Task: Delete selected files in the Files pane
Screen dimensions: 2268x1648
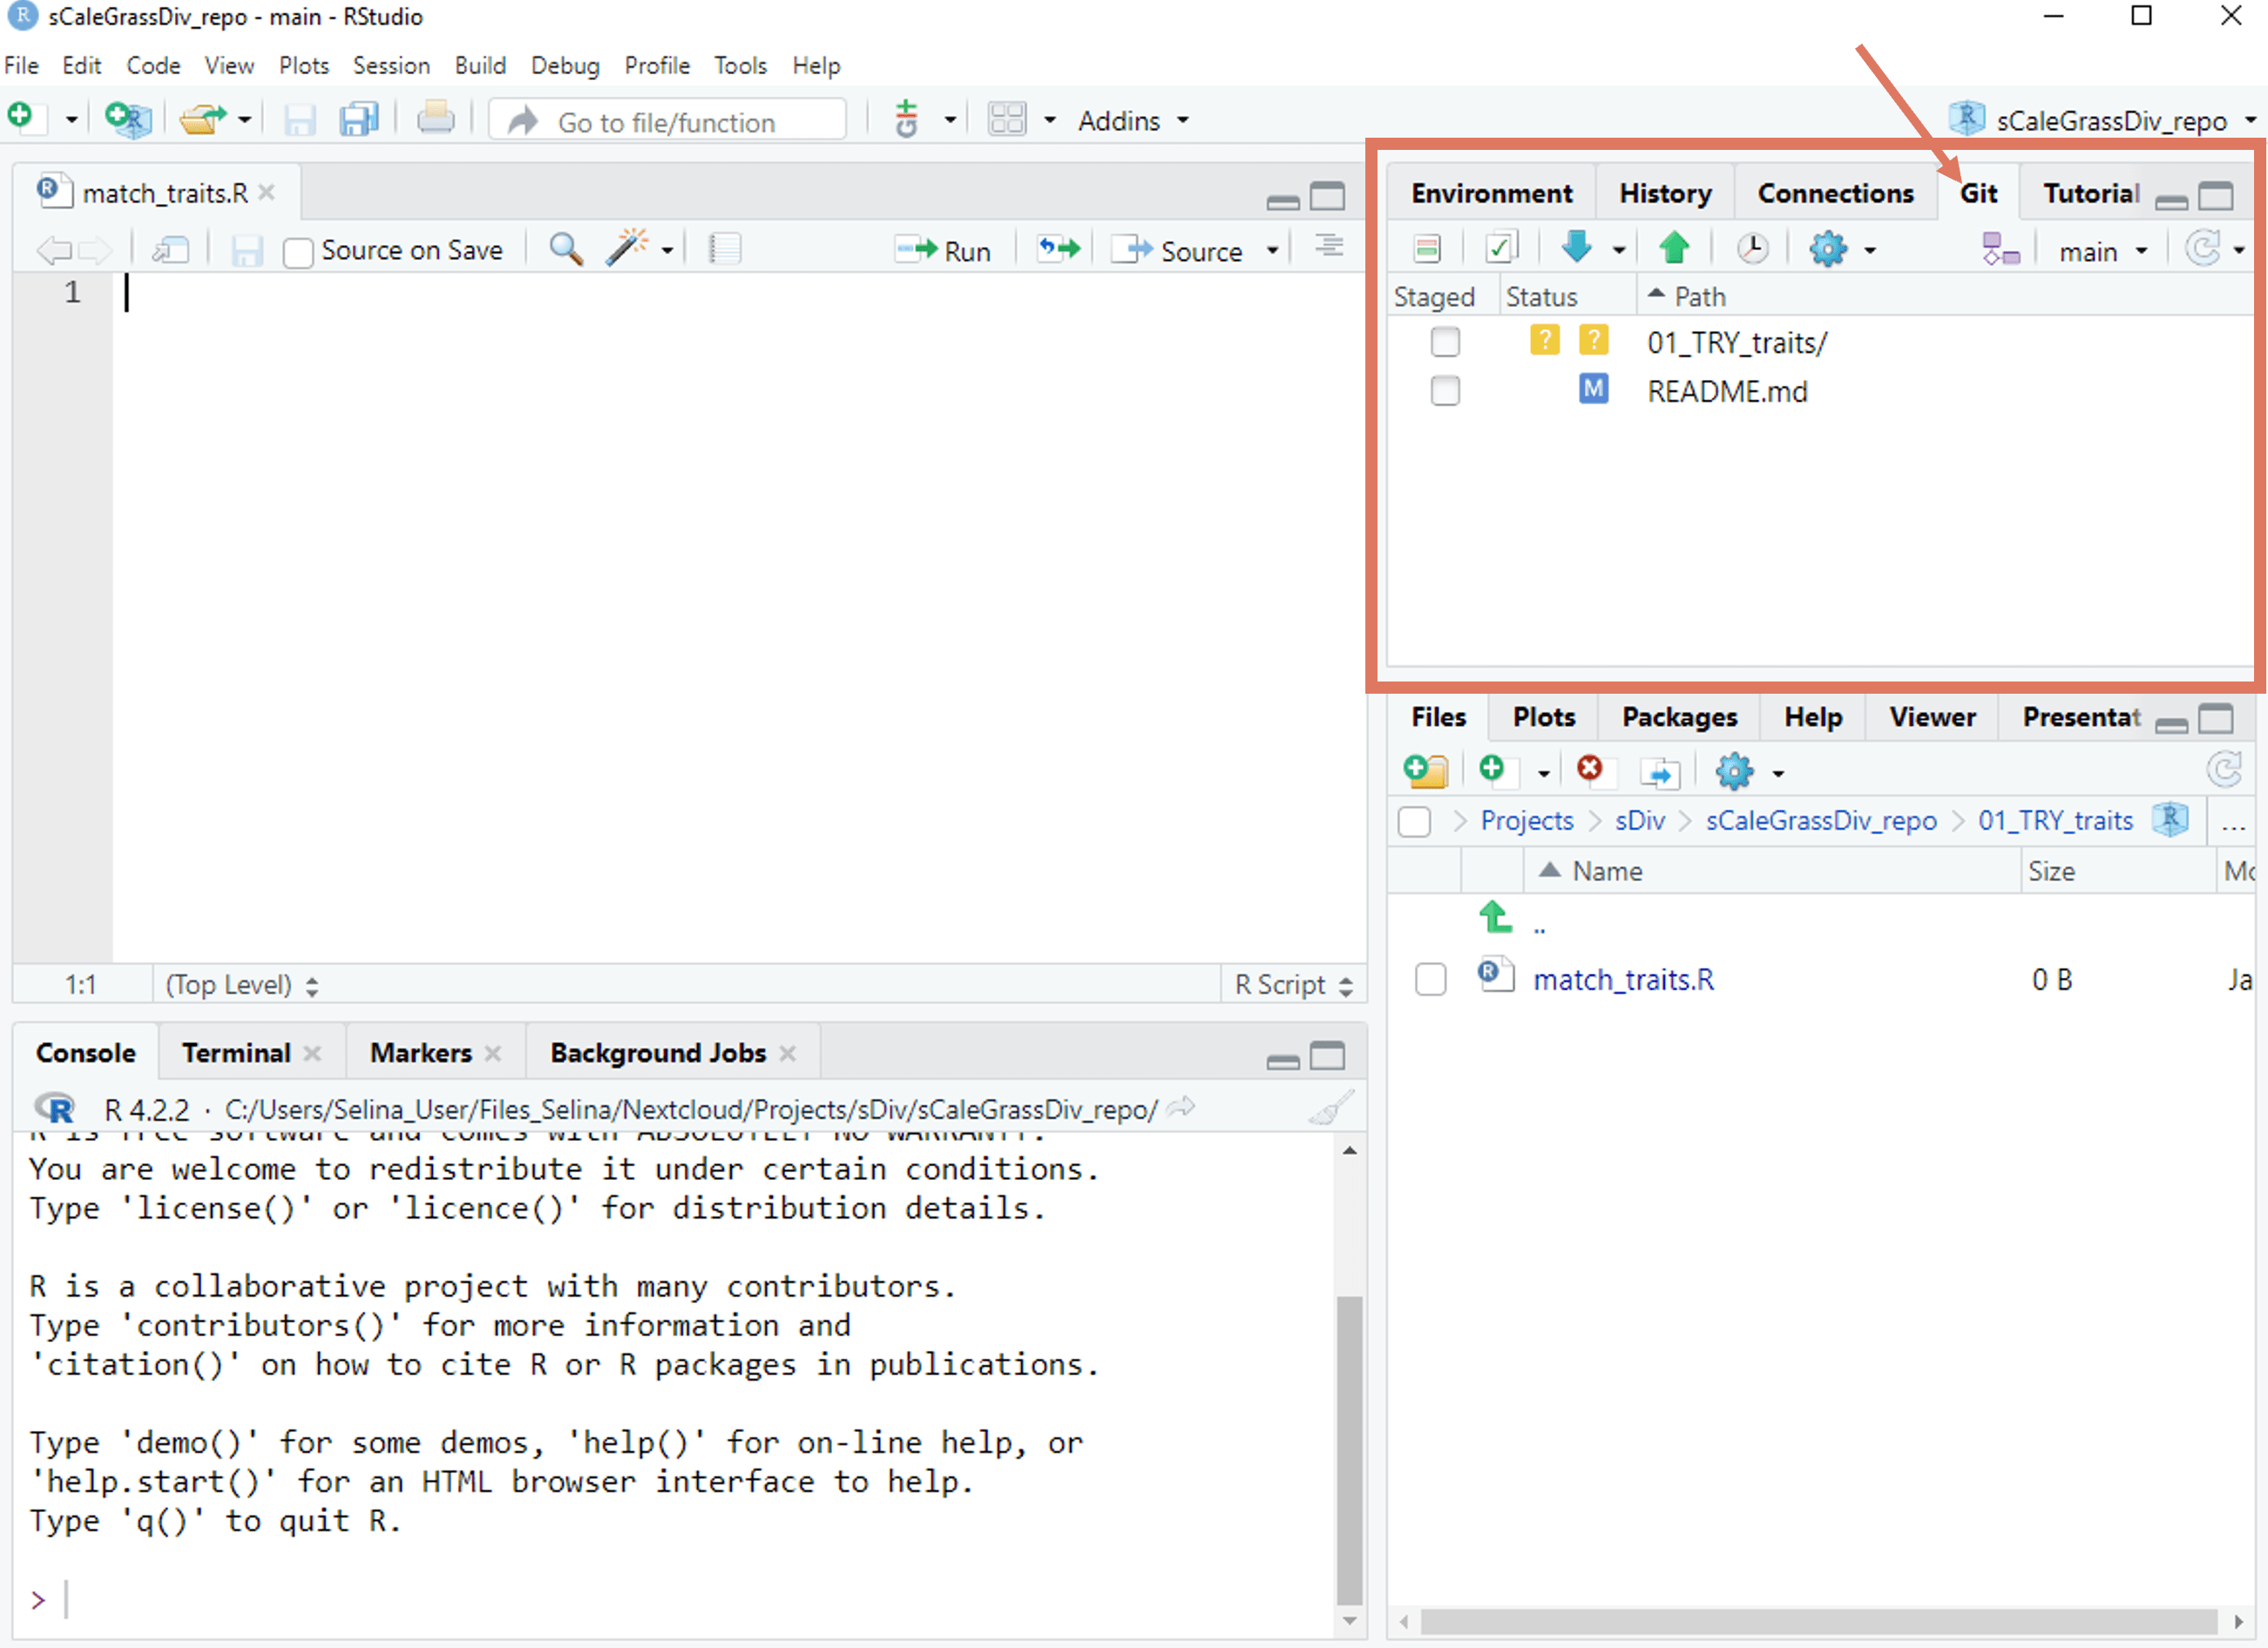Action: (1592, 770)
